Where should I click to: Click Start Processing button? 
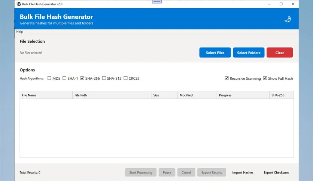tap(141, 172)
